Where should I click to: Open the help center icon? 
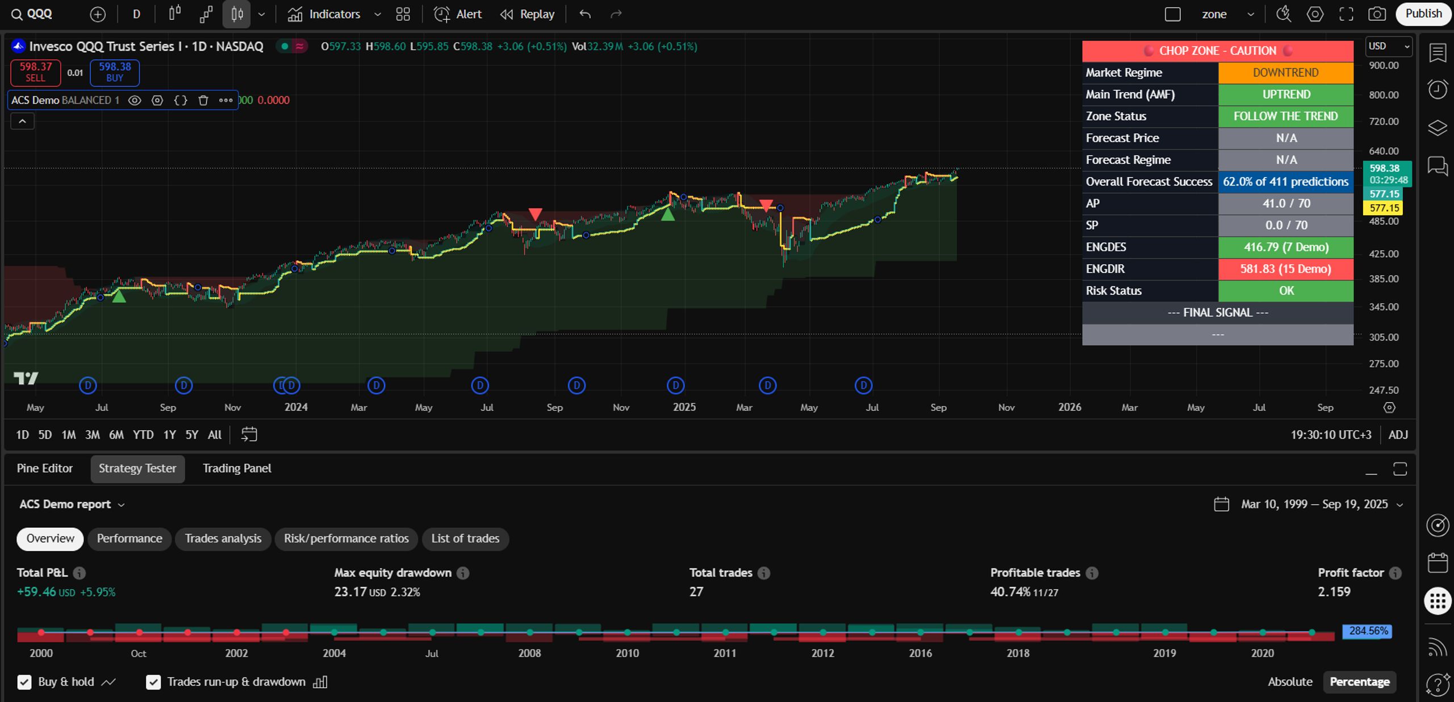[1438, 684]
